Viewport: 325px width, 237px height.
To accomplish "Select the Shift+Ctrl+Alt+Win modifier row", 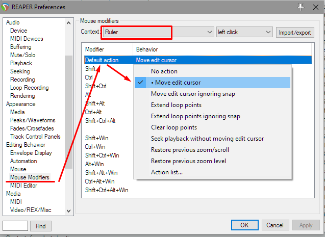I will pyautogui.click(x=107, y=190).
